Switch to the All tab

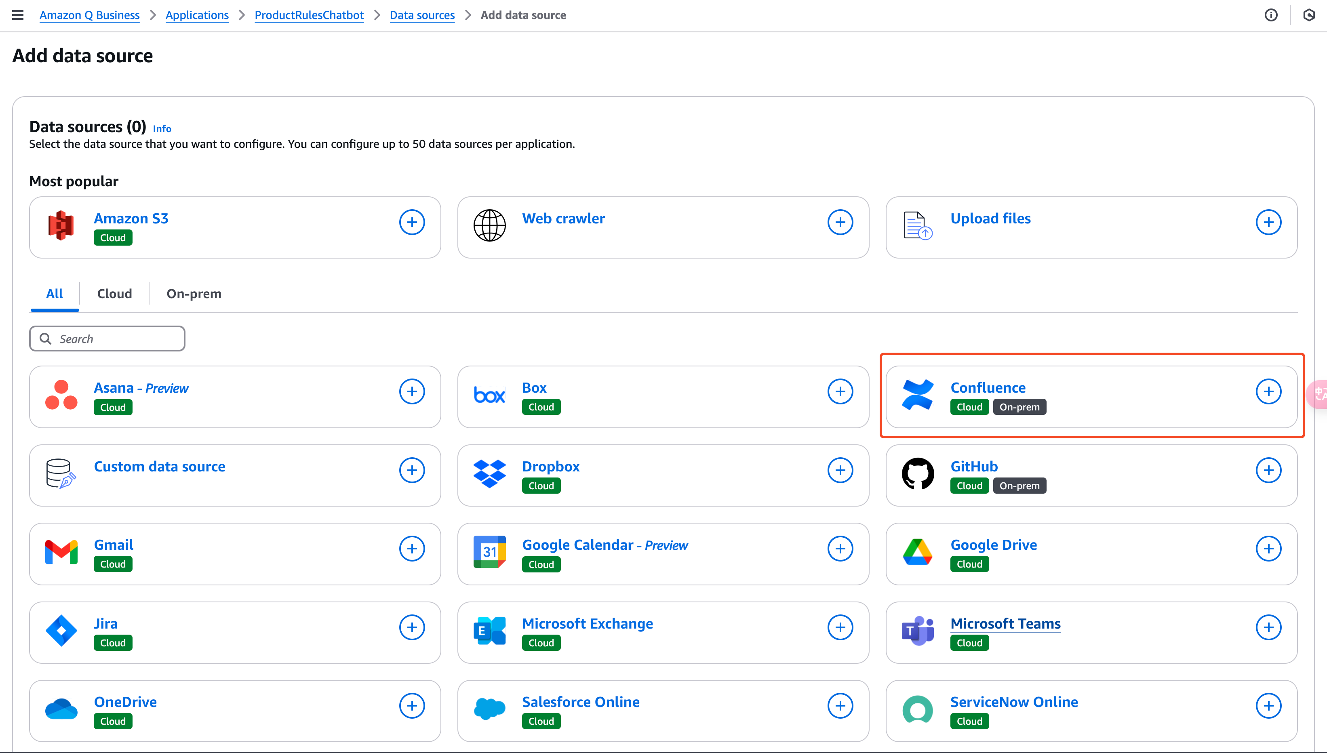(54, 294)
